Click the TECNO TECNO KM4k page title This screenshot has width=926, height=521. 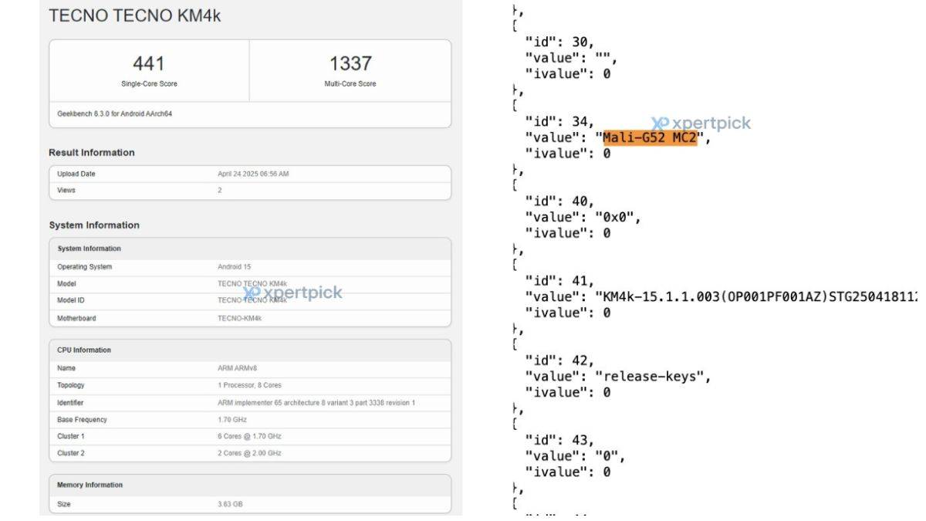click(135, 15)
